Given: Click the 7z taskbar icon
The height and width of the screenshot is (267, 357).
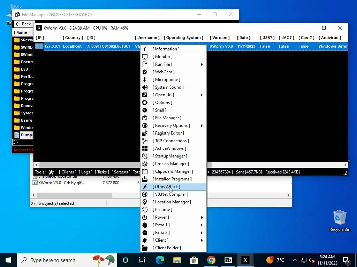Looking at the screenshot, I should [x=228, y=260].
